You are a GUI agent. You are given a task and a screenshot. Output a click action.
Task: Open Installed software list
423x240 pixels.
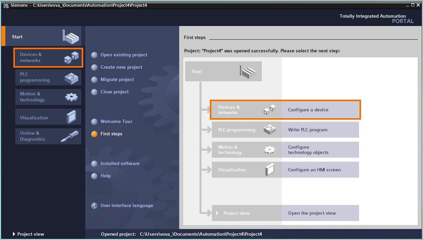point(120,164)
